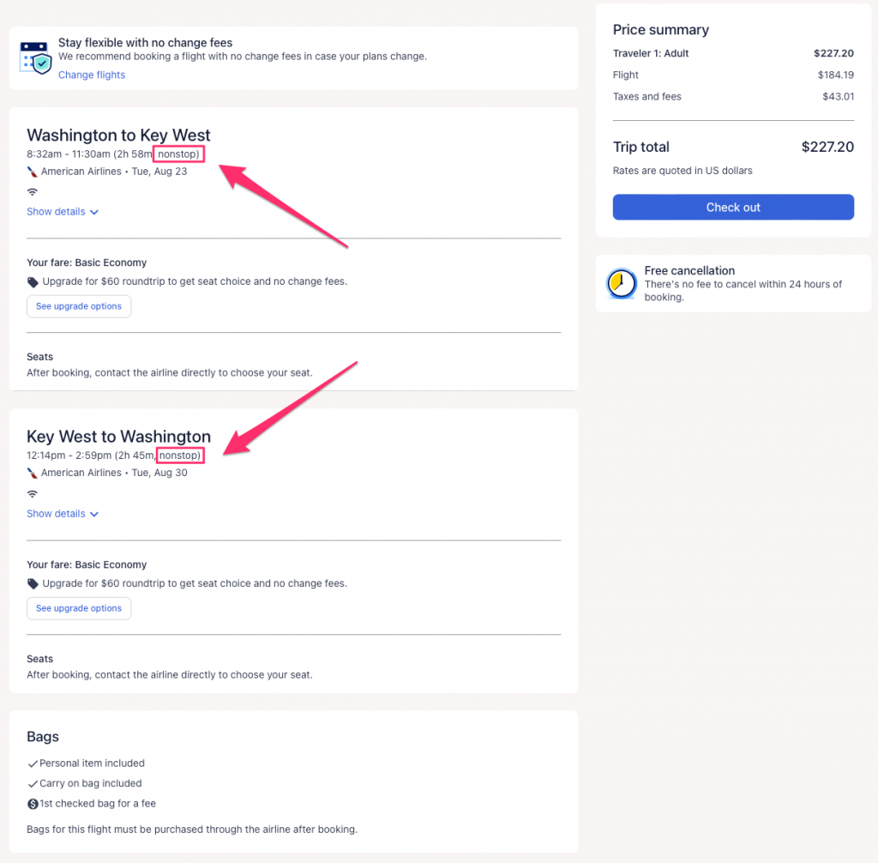Image resolution: width=878 pixels, height=863 pixels.
Task: Click the Wi-Fi icon under Washington to Key West
Action: (33, 191)
